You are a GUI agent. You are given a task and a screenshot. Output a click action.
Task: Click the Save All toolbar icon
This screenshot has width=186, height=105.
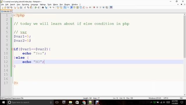(11, 8)
